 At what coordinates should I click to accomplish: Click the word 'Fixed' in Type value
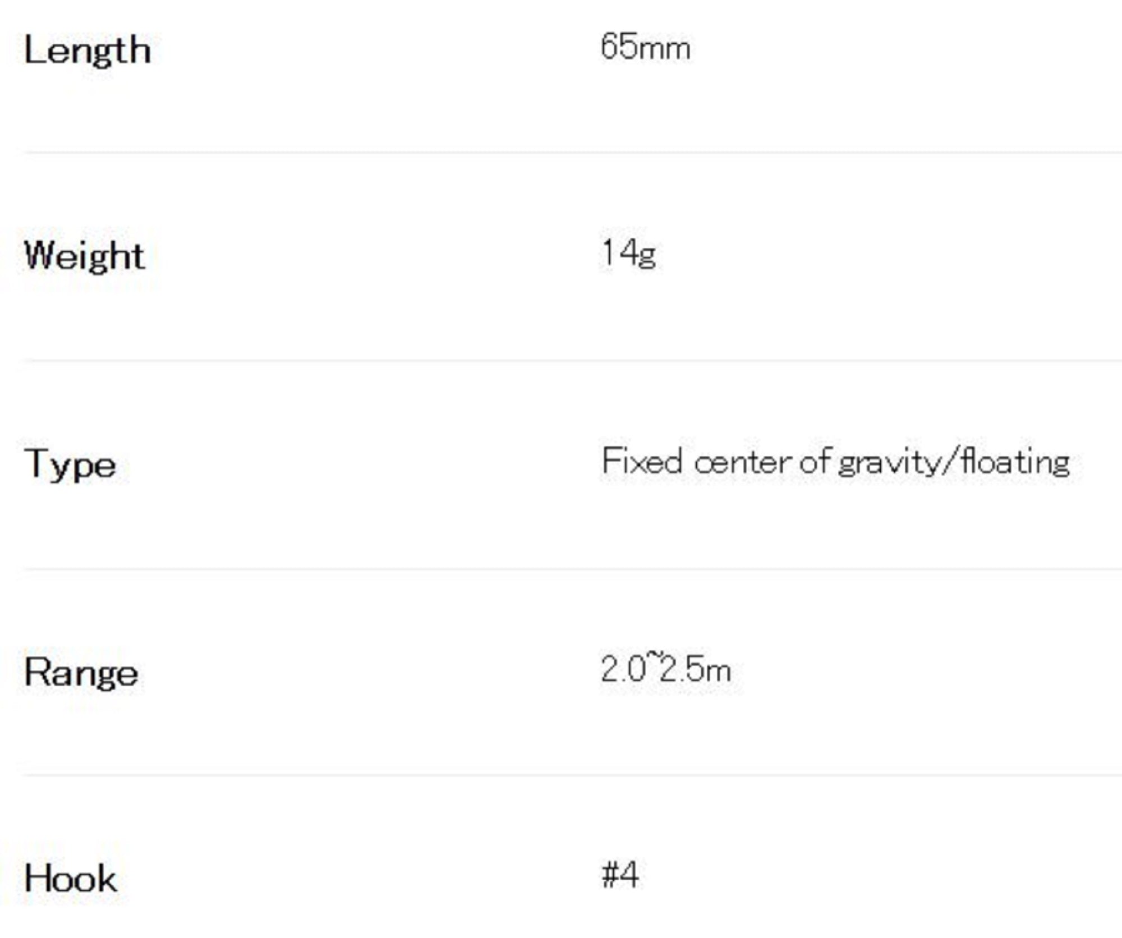[x=642, y=461]
